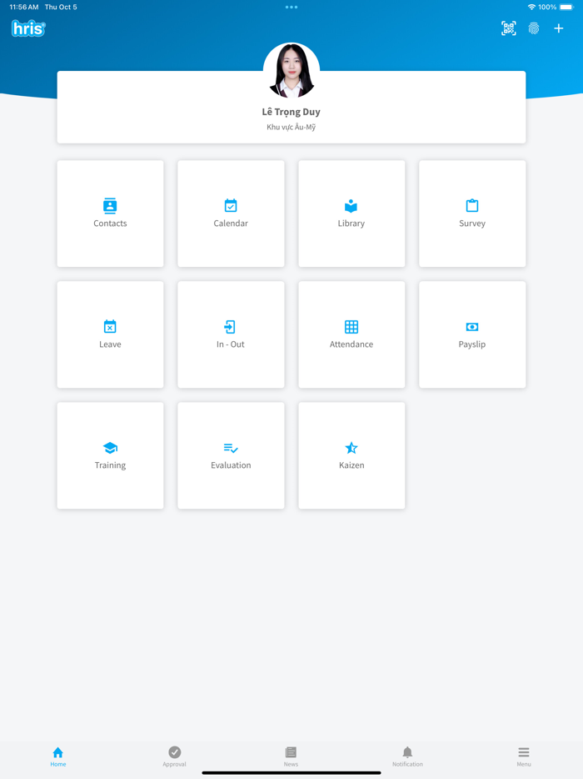Viewport: 583px width, 779px height.
Task: Open the Kaizen tile
Action: click(351, 455)
